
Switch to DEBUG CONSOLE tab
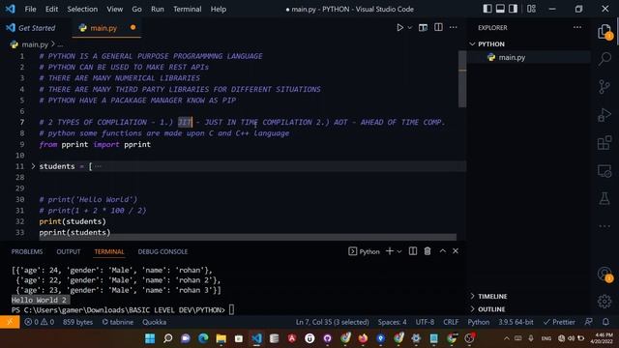pos(162,251)
